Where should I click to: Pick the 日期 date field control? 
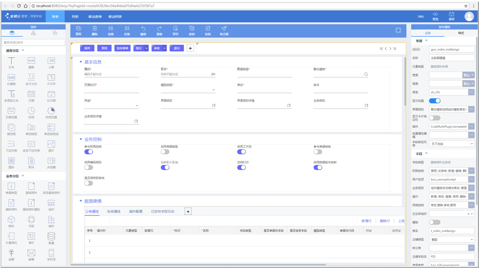pyautogui.click(x=31, y=96)
